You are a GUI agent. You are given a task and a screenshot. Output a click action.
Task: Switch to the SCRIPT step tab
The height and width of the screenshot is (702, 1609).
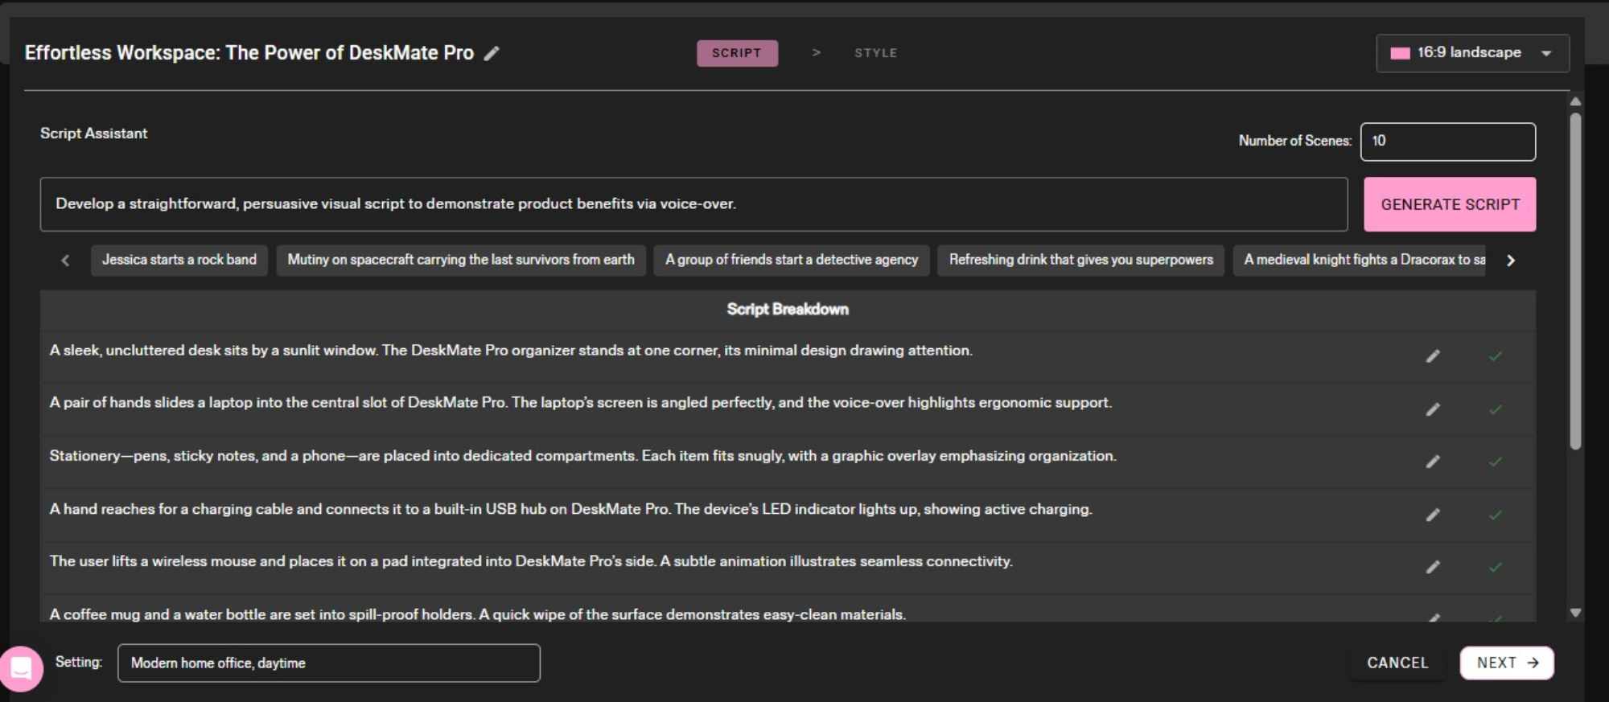(737, 53)
